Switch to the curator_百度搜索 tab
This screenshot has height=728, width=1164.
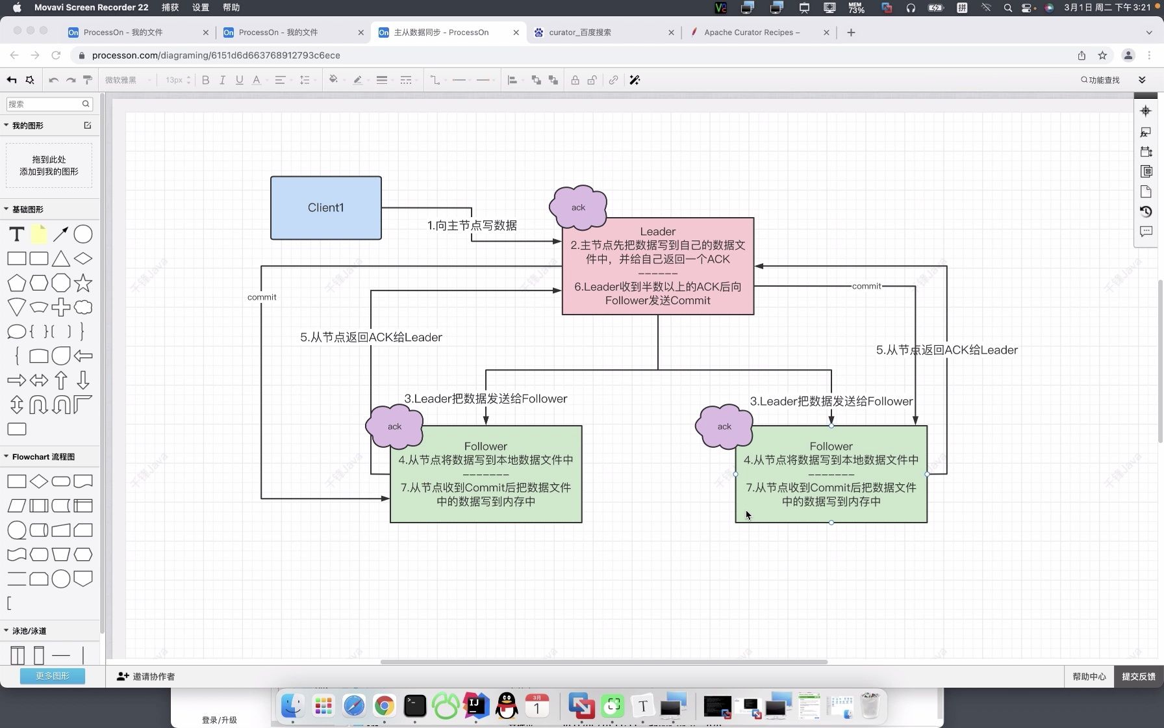pos(603,32)
